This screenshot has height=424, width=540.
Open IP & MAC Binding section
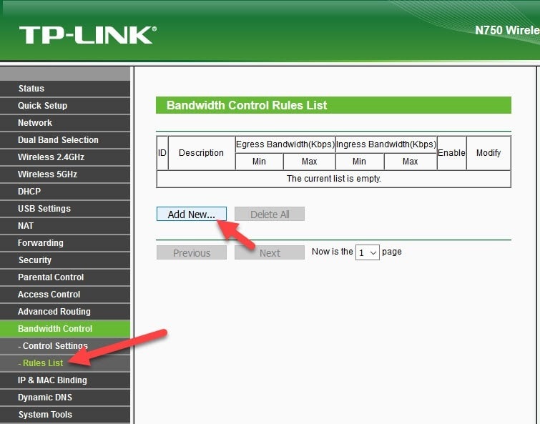coord(52,380)
